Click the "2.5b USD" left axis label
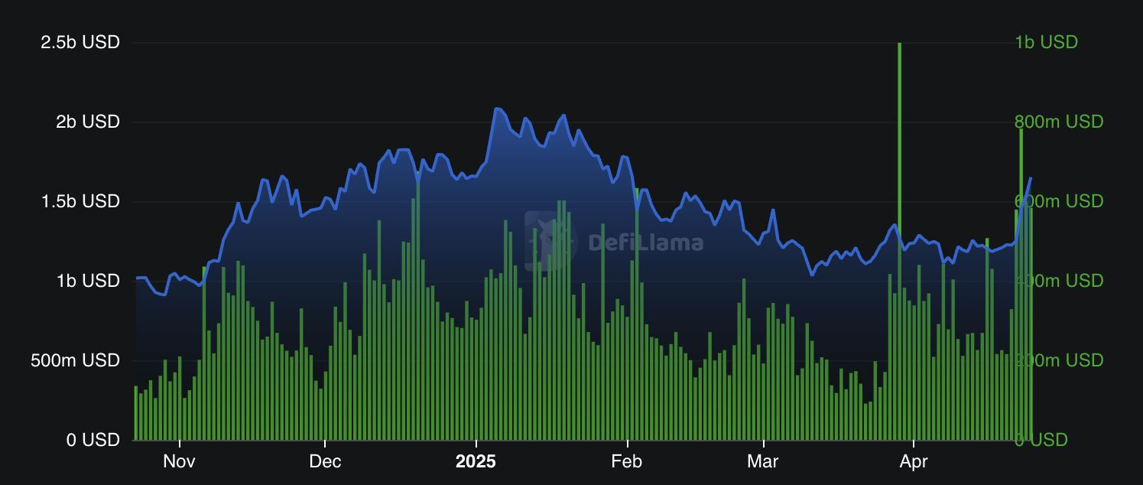This screenshot has height=485, width=1143. tap(80, 42)
